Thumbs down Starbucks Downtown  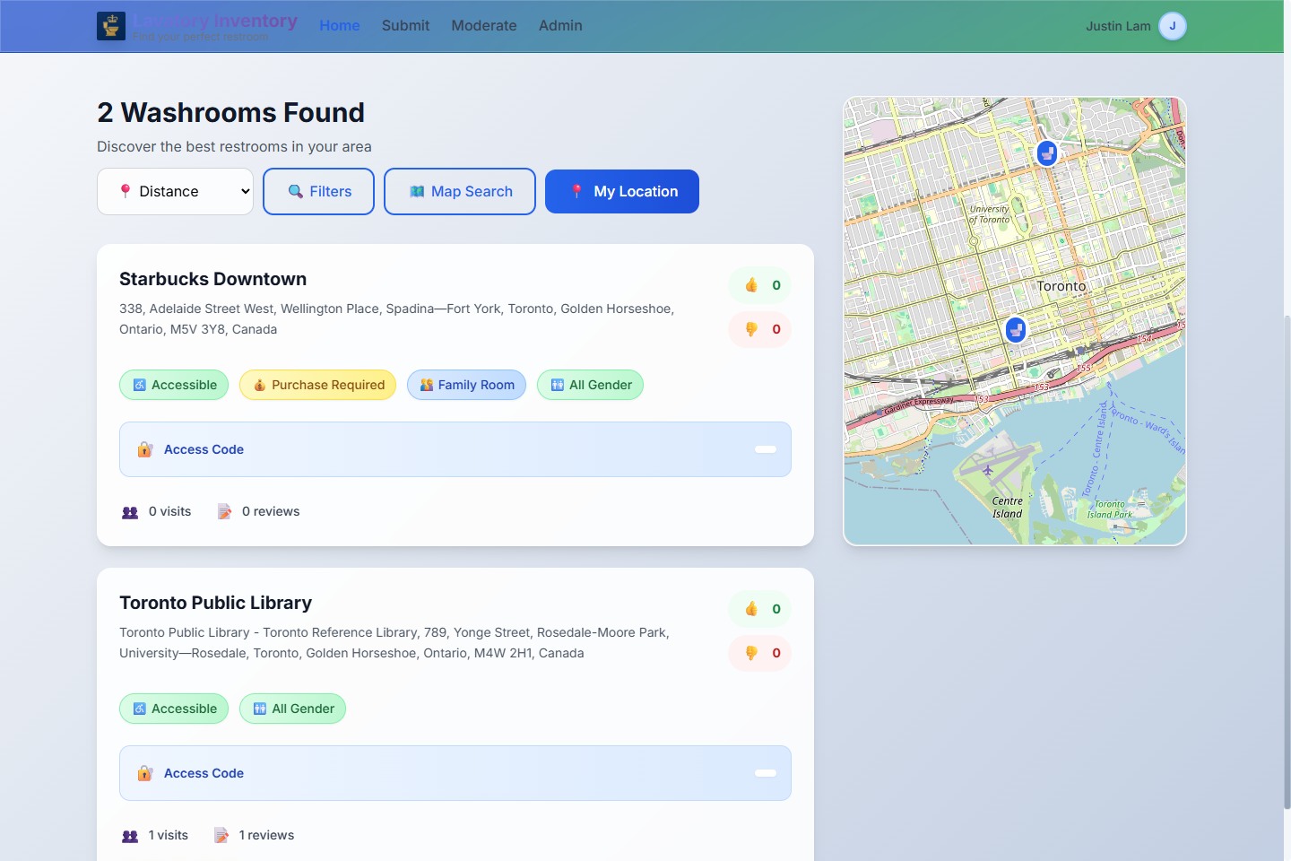pyautogui.click(x=759, y=329)
